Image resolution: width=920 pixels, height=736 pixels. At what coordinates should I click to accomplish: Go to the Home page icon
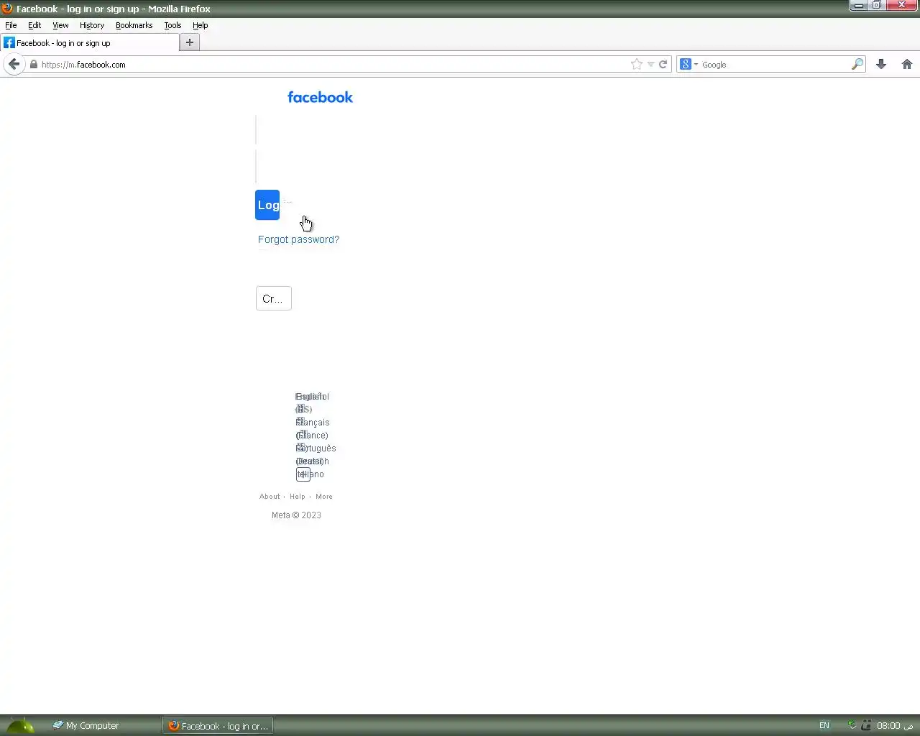click(x=907, y=65)
